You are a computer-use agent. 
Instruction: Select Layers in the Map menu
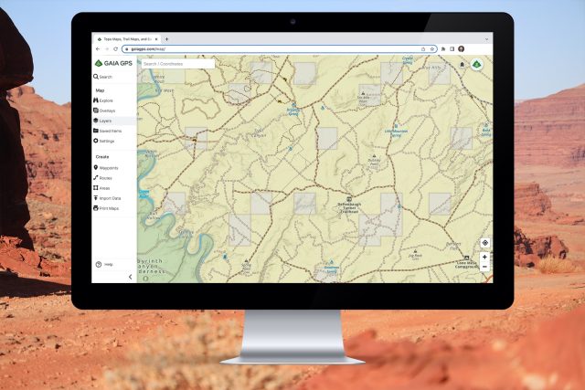105,121
